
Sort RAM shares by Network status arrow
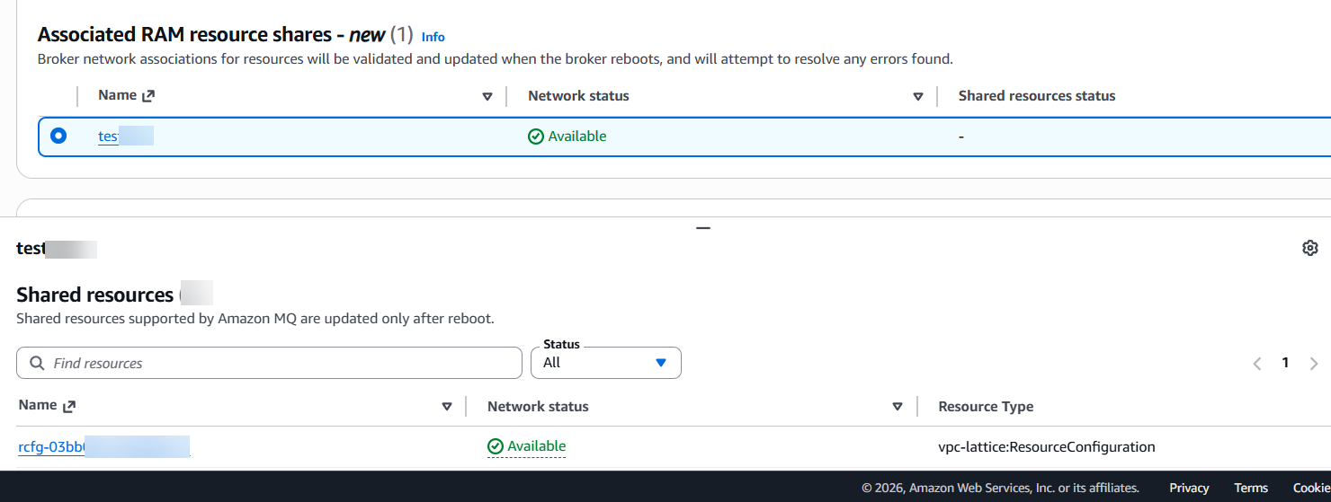tap(918, 96)
